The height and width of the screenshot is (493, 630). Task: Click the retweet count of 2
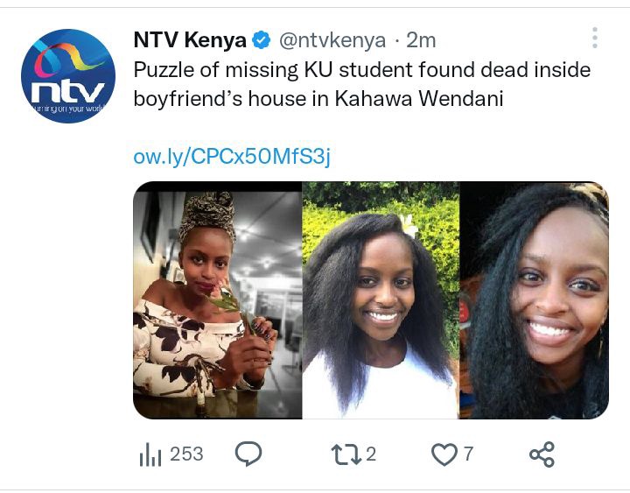(371, 454)
